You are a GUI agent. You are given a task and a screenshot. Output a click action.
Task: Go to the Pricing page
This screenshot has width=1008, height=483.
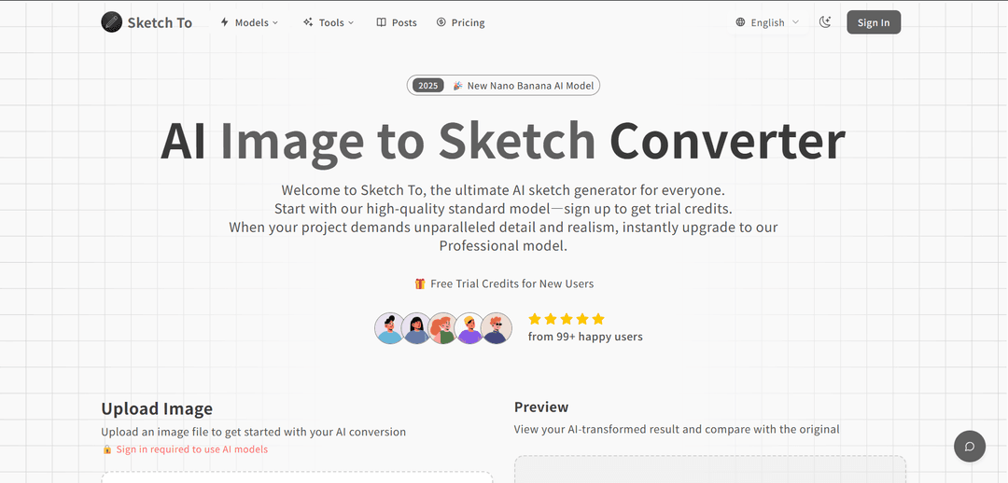click(x=461, y=22)
